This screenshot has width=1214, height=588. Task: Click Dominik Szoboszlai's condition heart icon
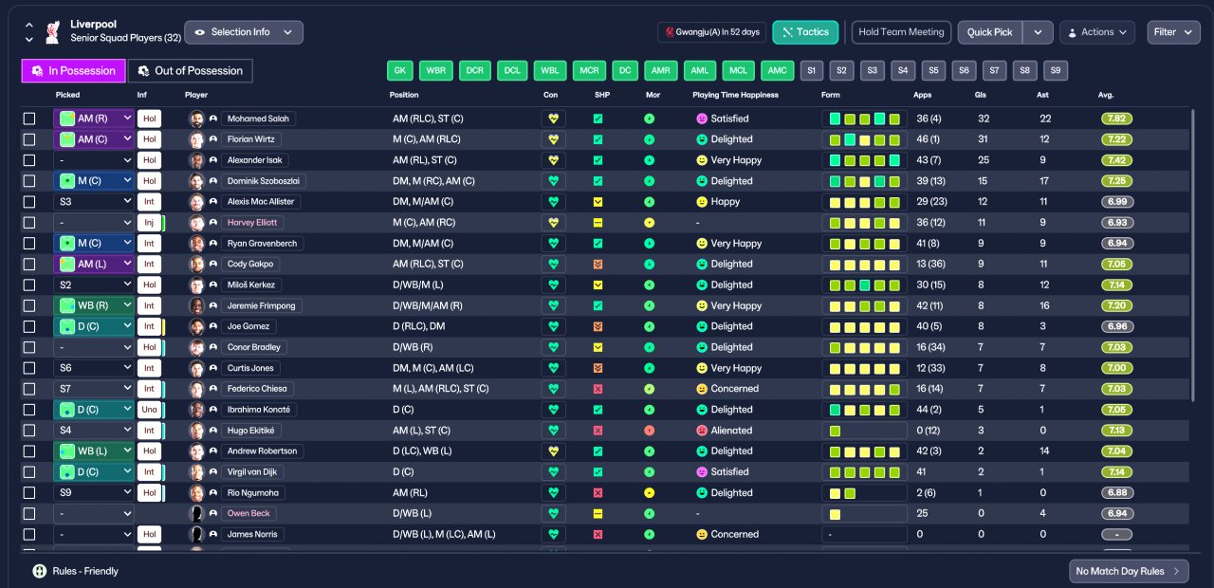pyautogui.click(x=554, y=181)
